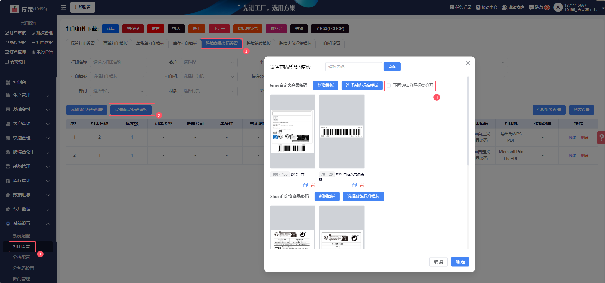Expand the 库存管理 menu

point(28,180)
